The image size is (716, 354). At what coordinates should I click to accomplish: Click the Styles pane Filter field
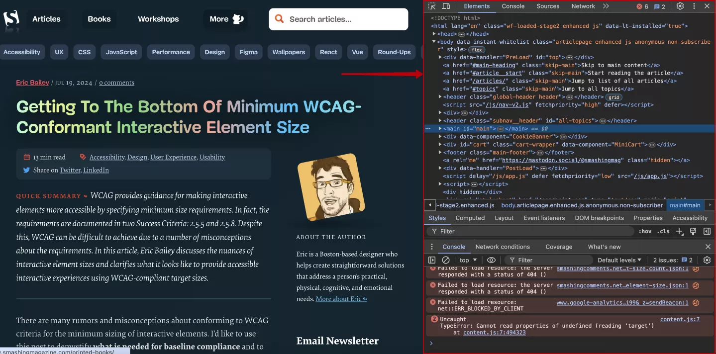click(x=530, y=231)
